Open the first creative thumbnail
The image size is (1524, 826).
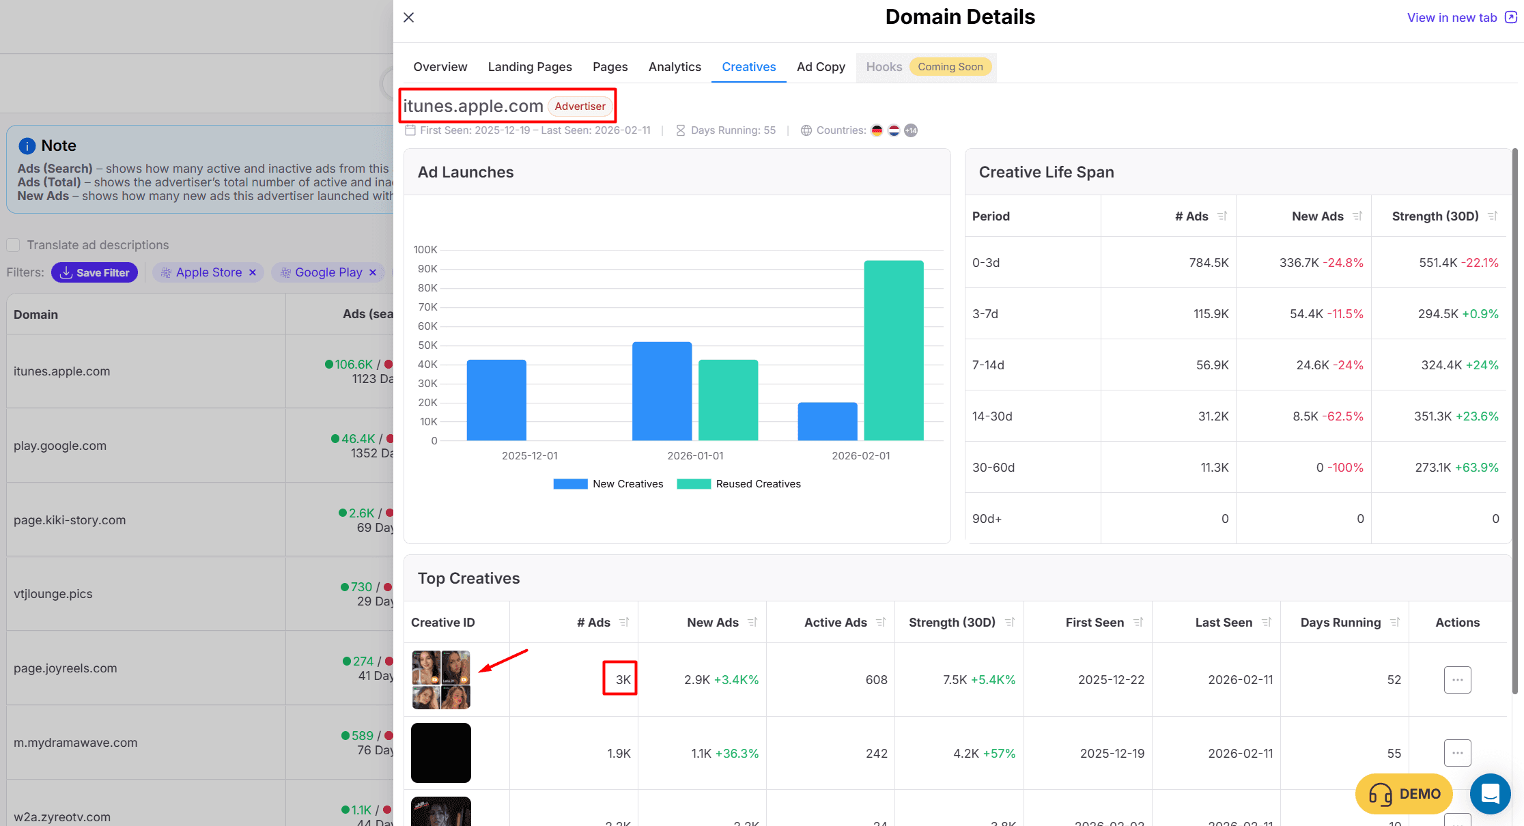441,680
